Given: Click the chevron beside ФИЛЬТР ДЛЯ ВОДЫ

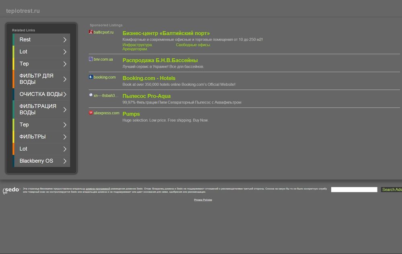Looking at the screenshot, I should pos(65,79).
